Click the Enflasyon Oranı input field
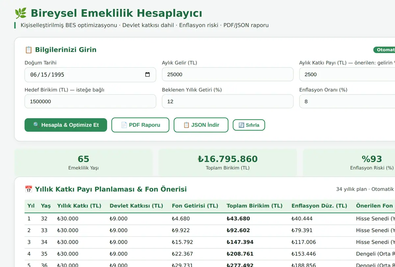 [x=347, y=101]
